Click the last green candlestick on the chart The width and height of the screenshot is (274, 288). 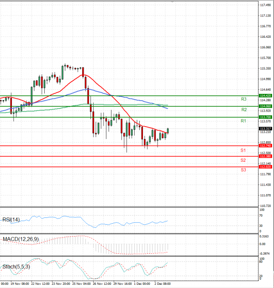click(168, 131)
